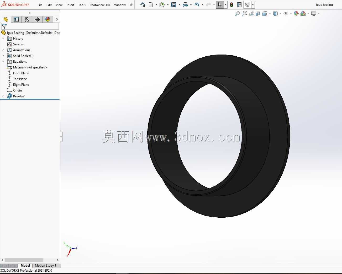Open the Options dropdown arrow
The image size is (342, 274).
[253, 5]
